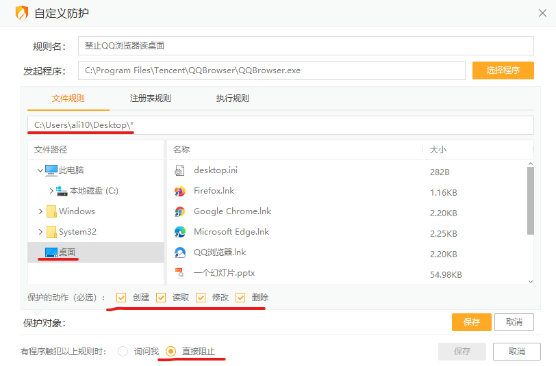
Task: Select the 直接阻止 radio option
Action: tap(171, 352)
